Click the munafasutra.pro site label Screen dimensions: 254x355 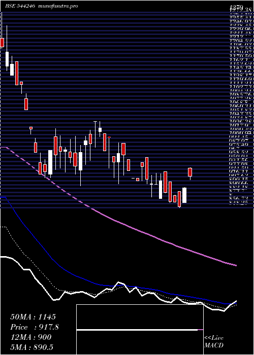click(58, 6)
